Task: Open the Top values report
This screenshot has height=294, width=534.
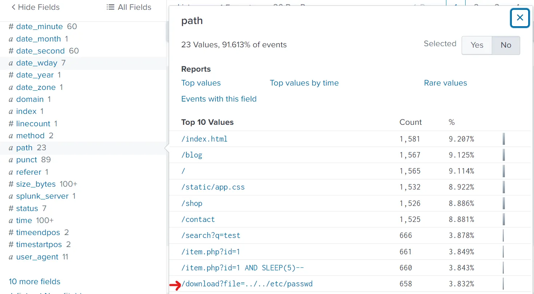Action: (x=201, y=83)
